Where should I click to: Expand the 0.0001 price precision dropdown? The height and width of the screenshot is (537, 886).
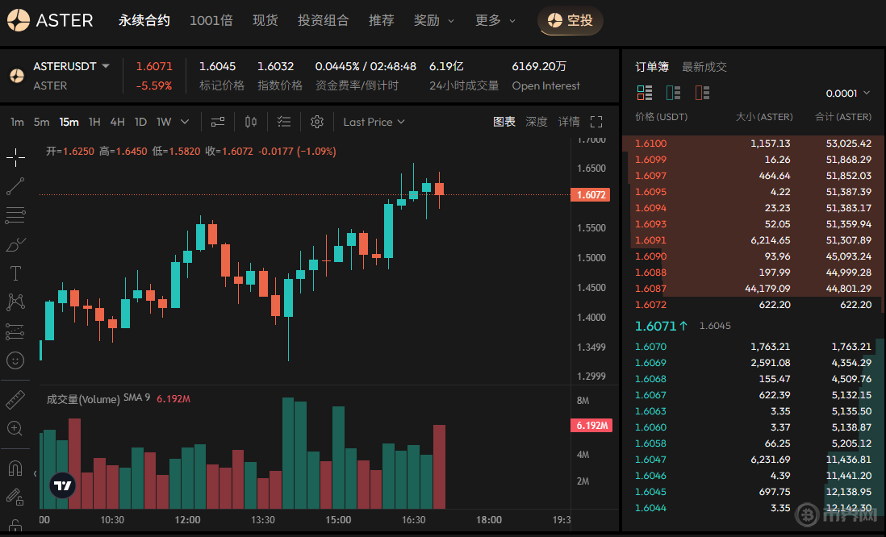(848, 94)
